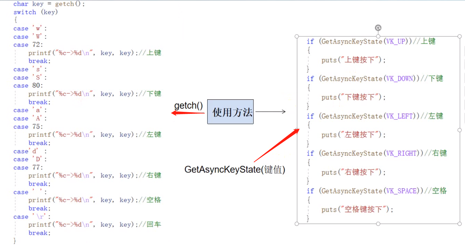Click the printf line commented 右键

(x=95, y=175)
